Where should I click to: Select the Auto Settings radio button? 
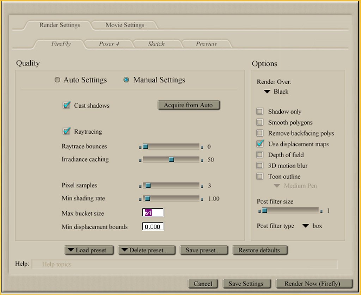point(57,80)
